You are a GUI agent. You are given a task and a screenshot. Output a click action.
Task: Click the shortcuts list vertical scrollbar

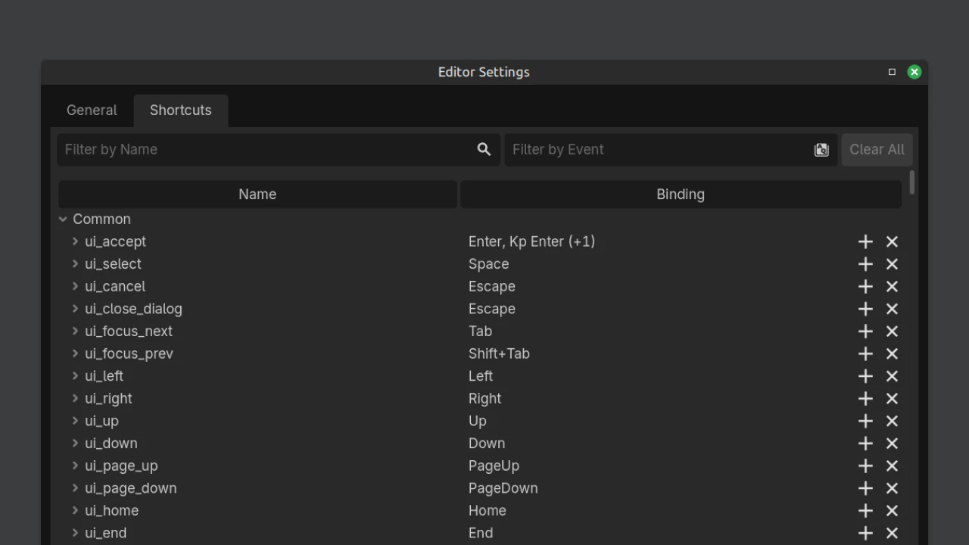coord(911,182)
